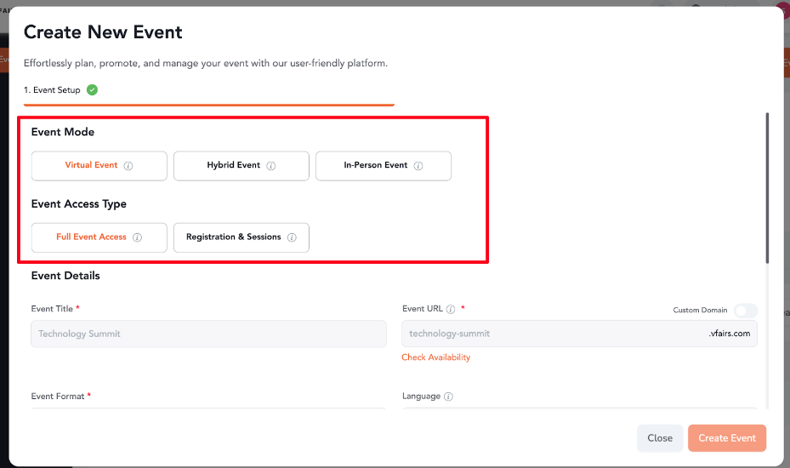Click the Check Availability link
790x468 pixels.
click(435, 357)
